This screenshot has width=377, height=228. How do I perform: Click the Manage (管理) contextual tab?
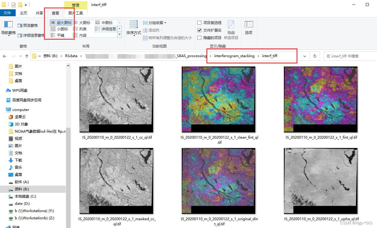[x=76, y=5]
